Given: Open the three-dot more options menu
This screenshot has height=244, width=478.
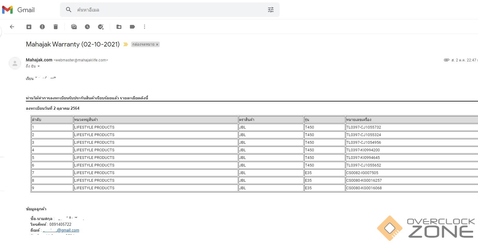Looking at the screenshot, I should 145,27.
